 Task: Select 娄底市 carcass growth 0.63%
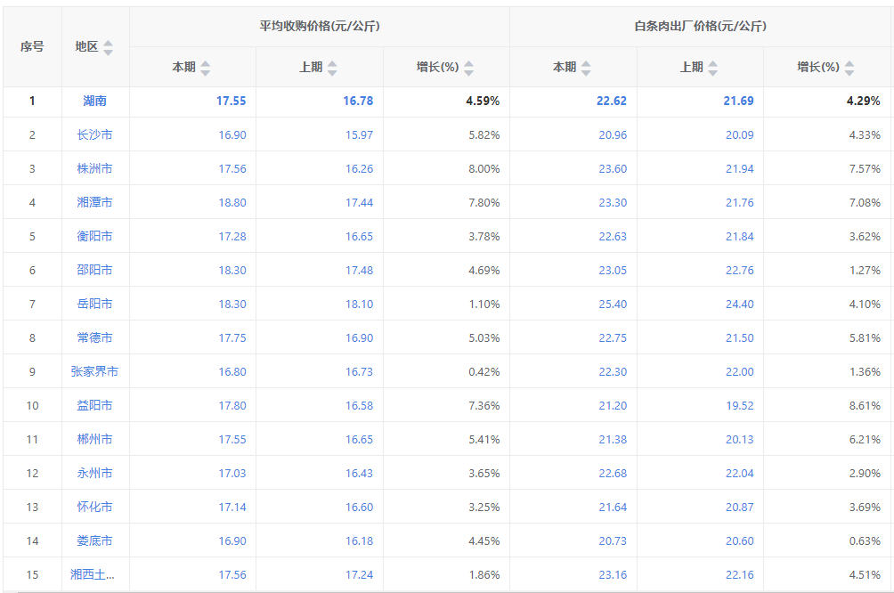coord(865,541)
